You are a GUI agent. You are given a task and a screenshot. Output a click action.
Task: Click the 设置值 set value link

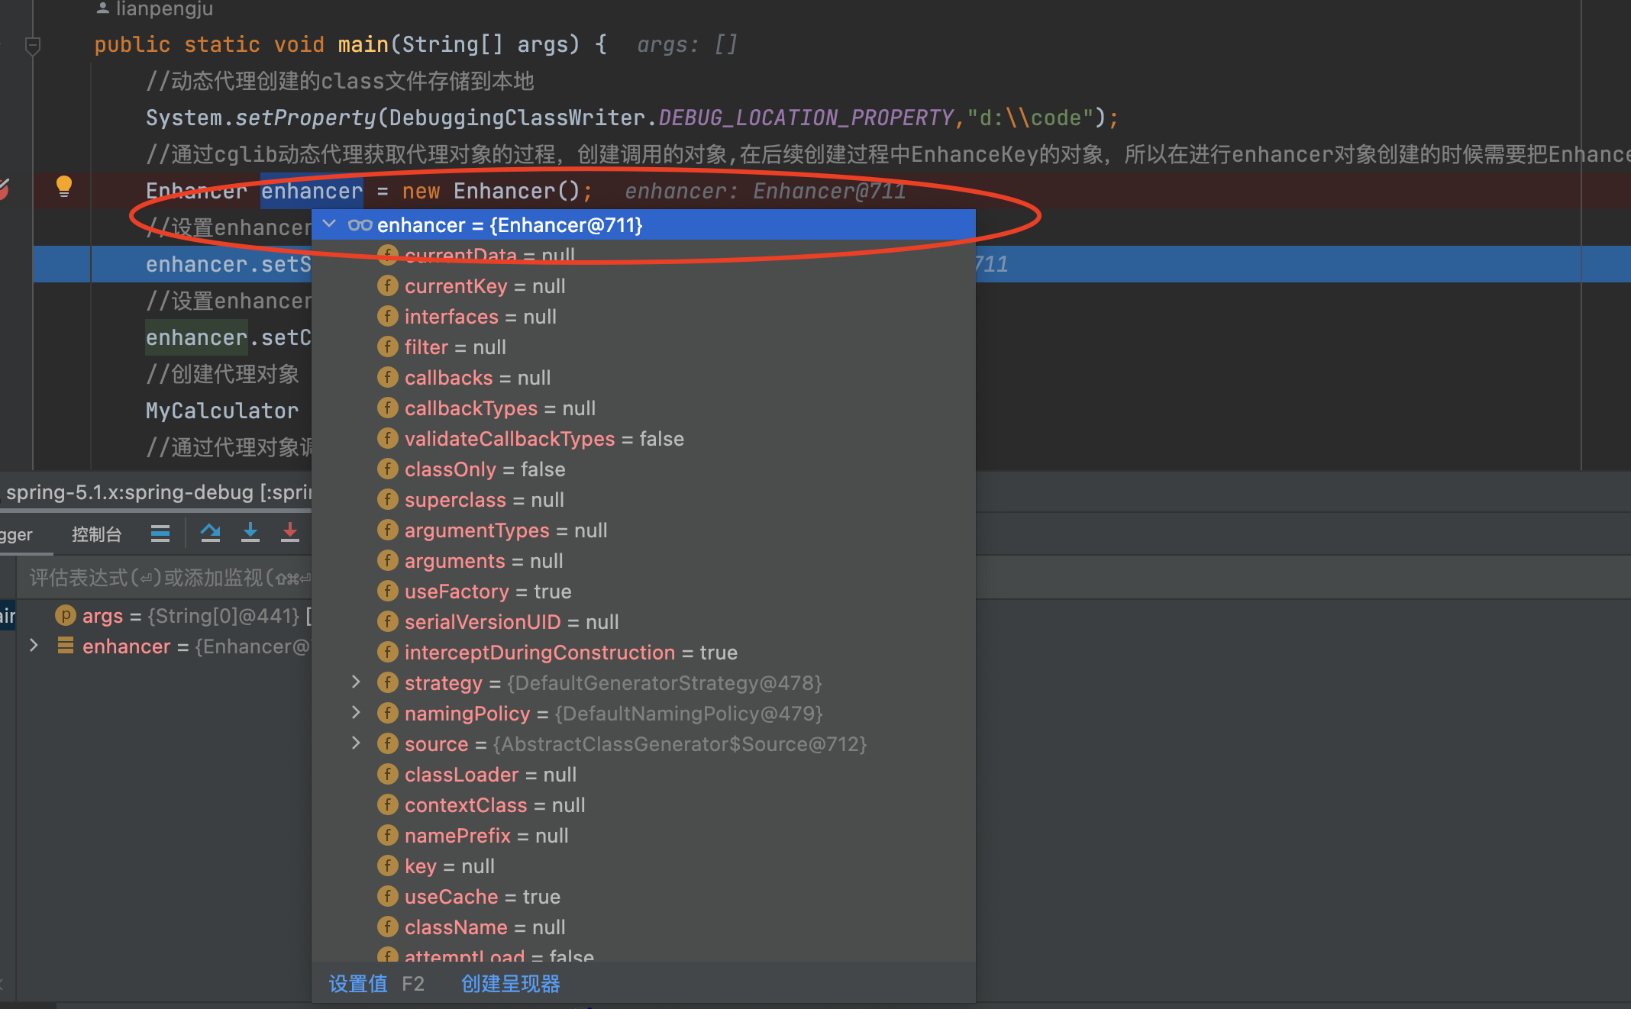(358, 984)
